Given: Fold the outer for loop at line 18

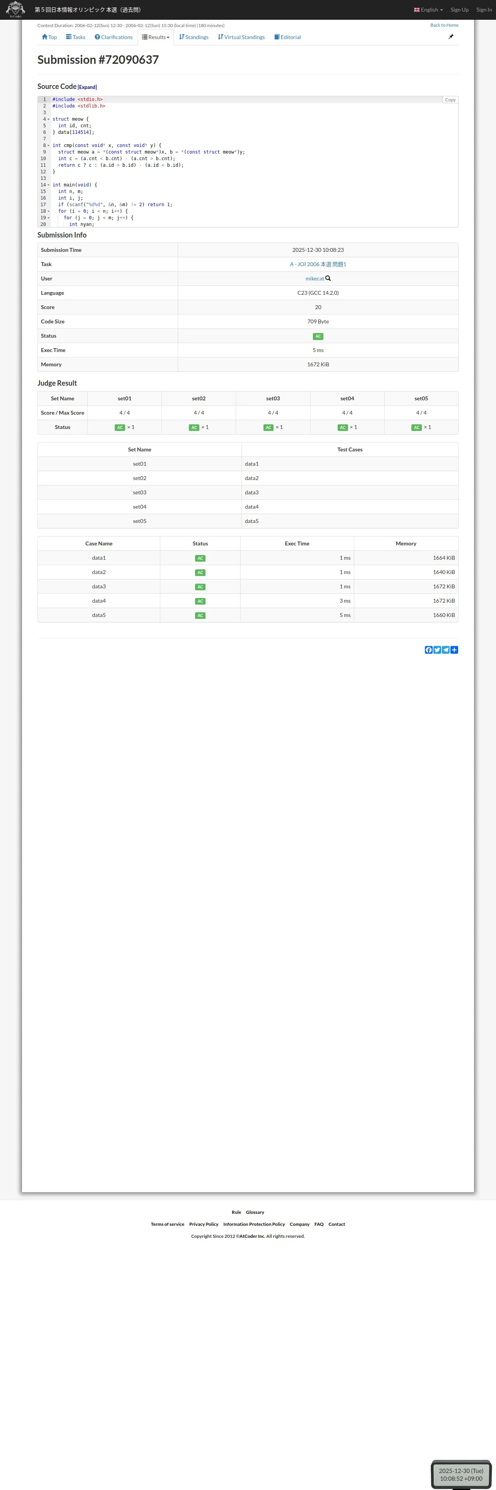Looking at the screenshot, I should coord(49,211).
